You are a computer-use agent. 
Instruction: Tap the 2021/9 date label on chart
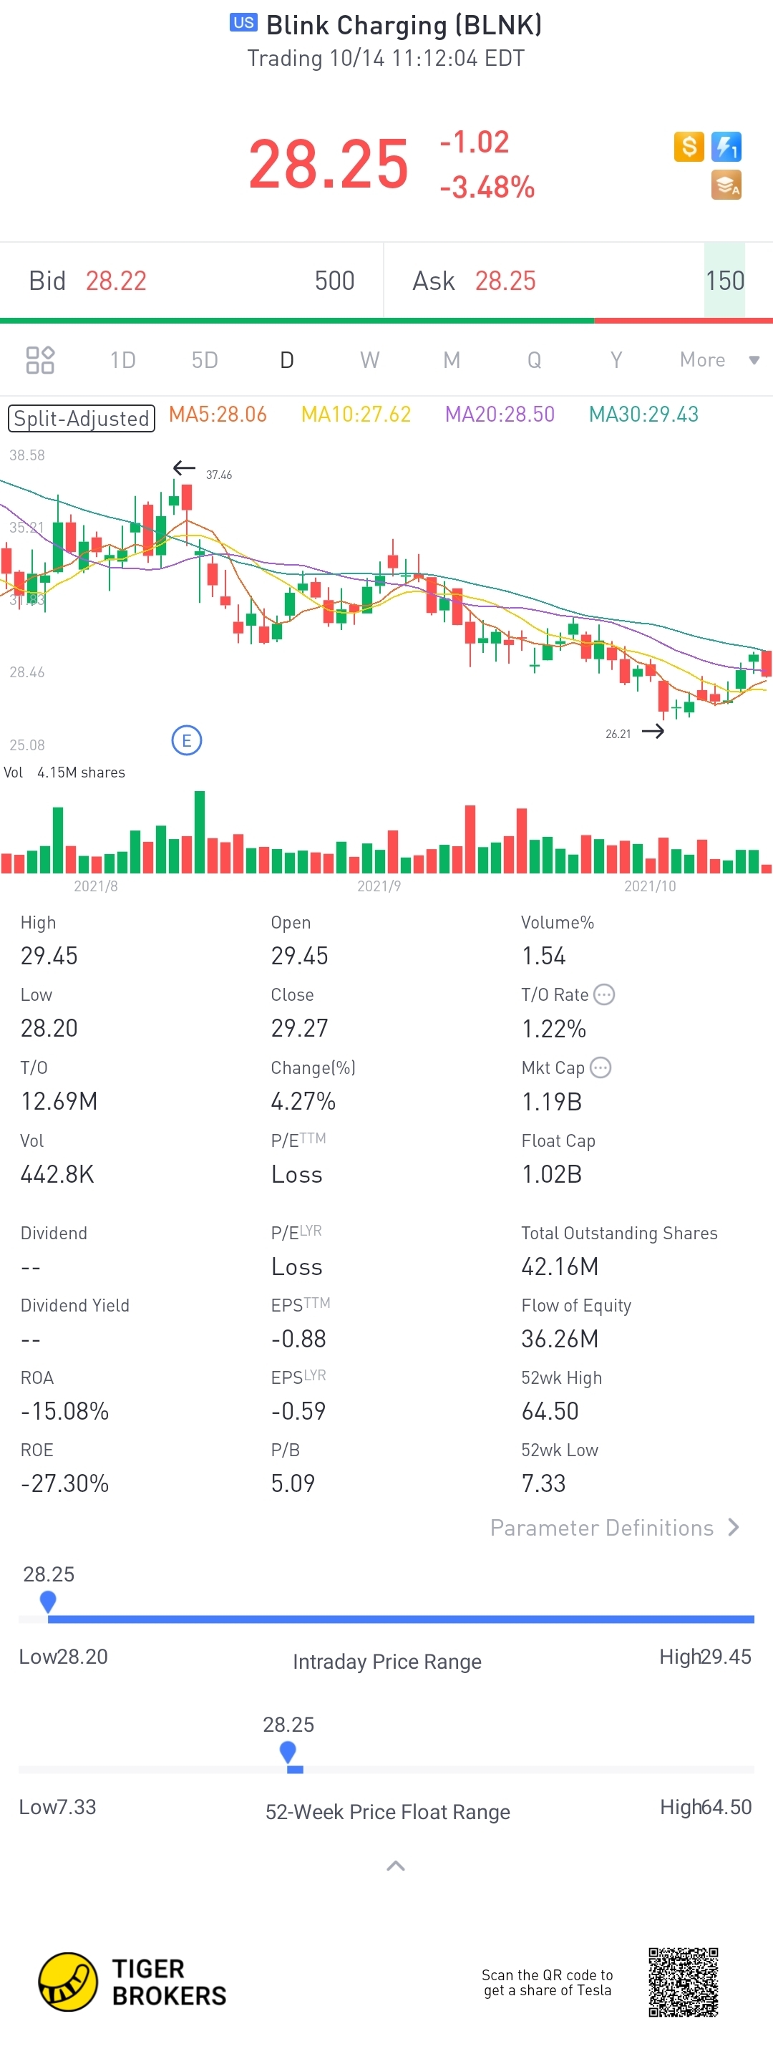379,886
